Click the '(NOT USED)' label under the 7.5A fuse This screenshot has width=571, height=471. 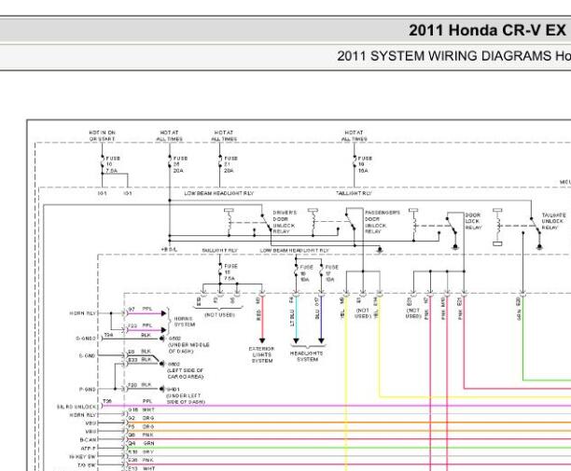[219, 314]
